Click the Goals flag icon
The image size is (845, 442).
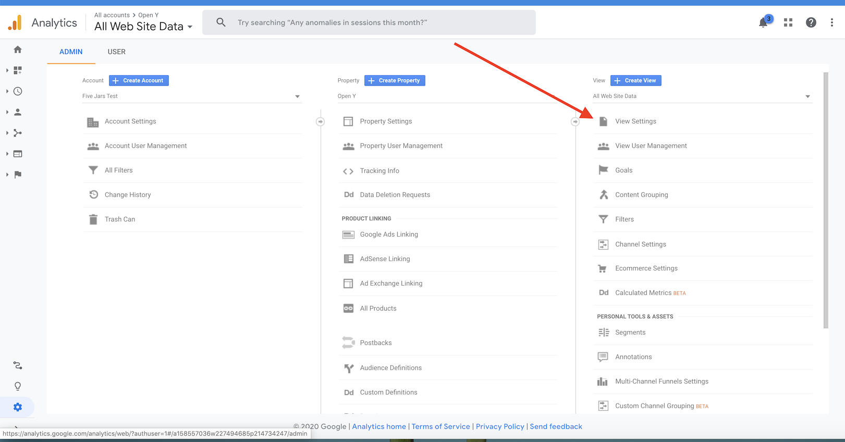point(603,170)
